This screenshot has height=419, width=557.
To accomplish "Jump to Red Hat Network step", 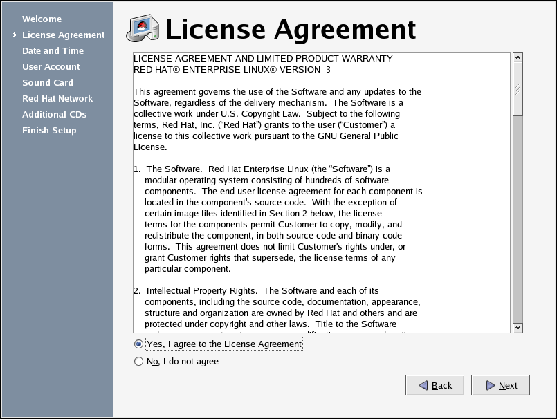I will (x=57, y=99).
